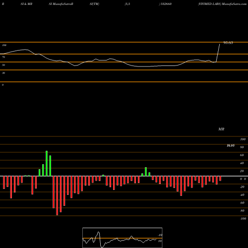Click the 100 label on MR right axis
The width and height of the screenshot is (248, 248).
(243, 139)
